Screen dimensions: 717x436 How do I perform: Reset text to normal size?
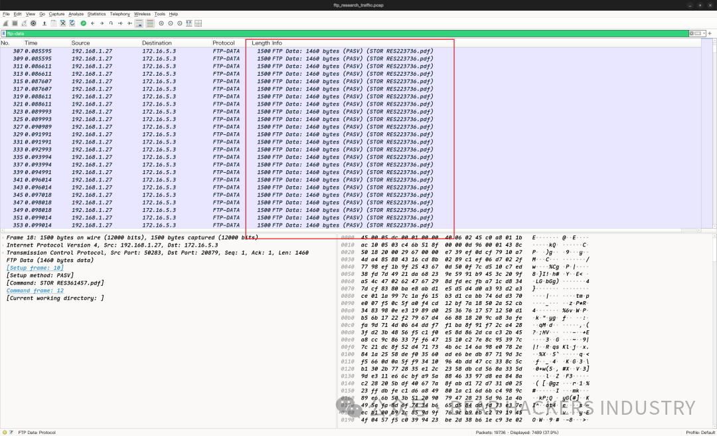coord(180,23)
